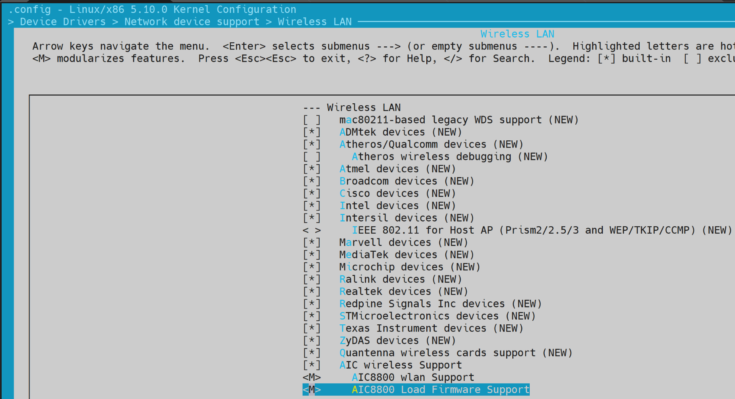Toggle the Broadcom devices checkbox

[x=312, y=181]
